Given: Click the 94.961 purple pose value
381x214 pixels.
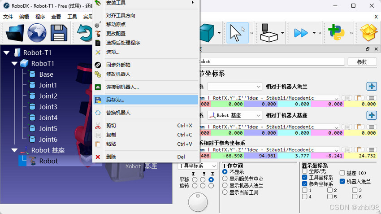Looking at the screenshot, I should 261,156.
